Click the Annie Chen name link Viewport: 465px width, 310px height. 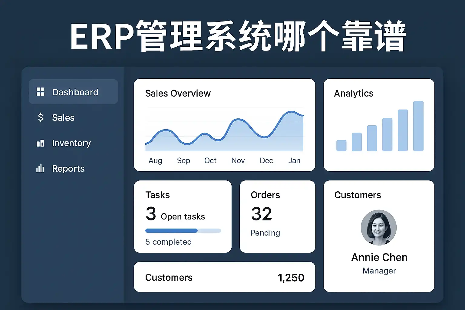click(x=379, y=257)
